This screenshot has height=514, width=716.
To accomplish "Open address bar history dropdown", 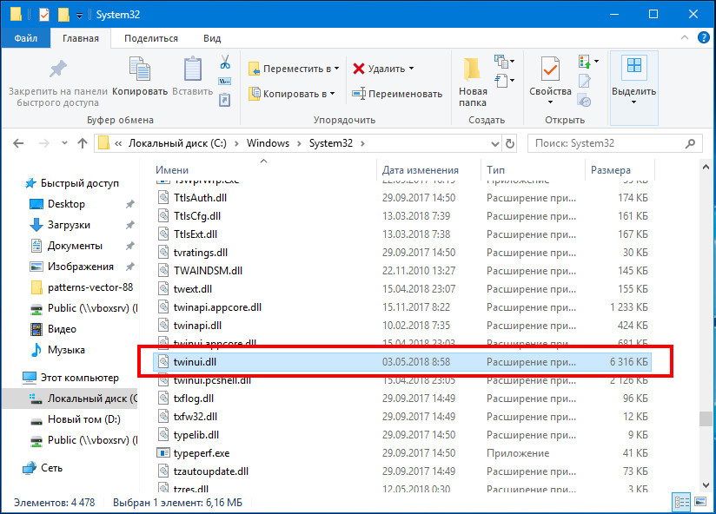I will tap(495, 143).
